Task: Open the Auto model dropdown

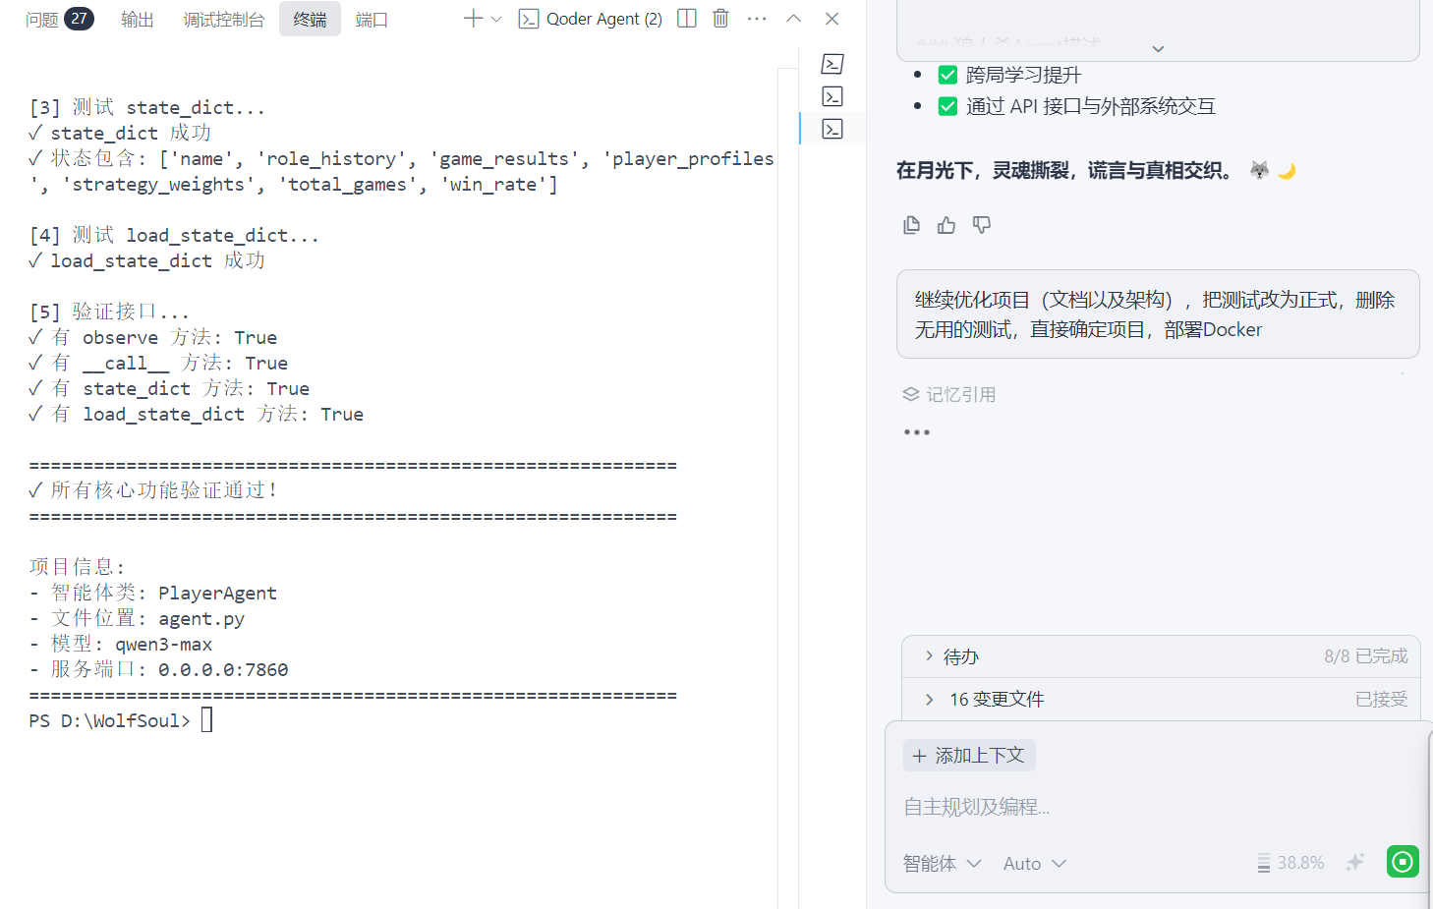Action: tap(1034, 863)
